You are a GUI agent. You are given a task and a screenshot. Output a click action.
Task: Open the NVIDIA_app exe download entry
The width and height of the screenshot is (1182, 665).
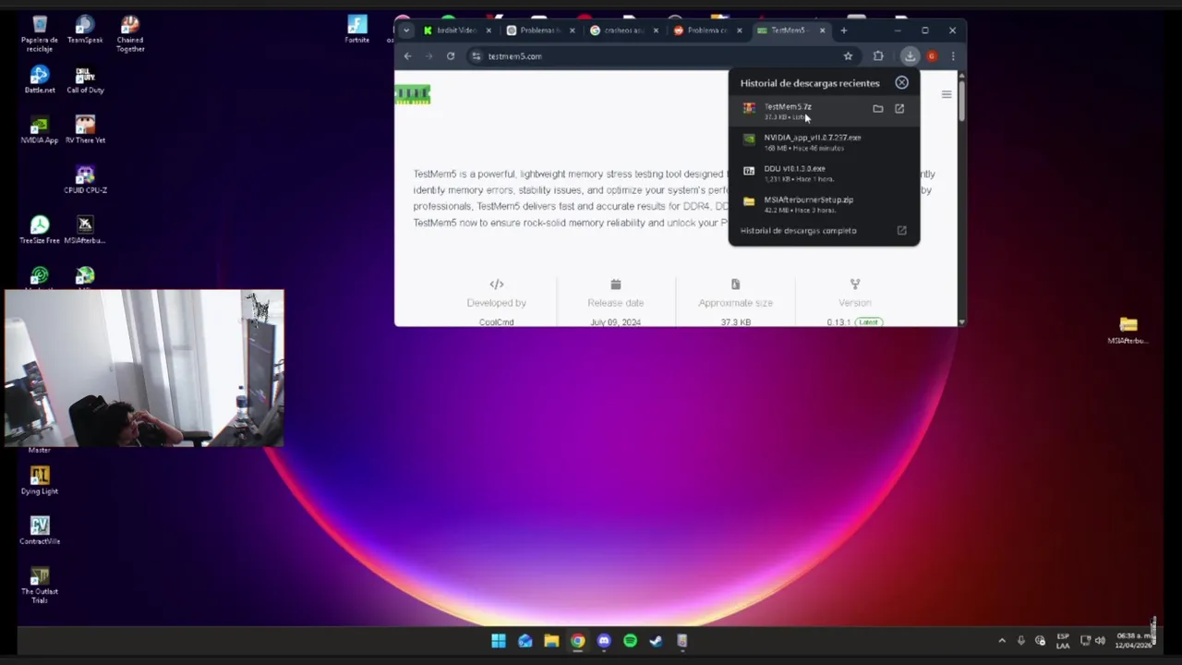coord(824,142)
